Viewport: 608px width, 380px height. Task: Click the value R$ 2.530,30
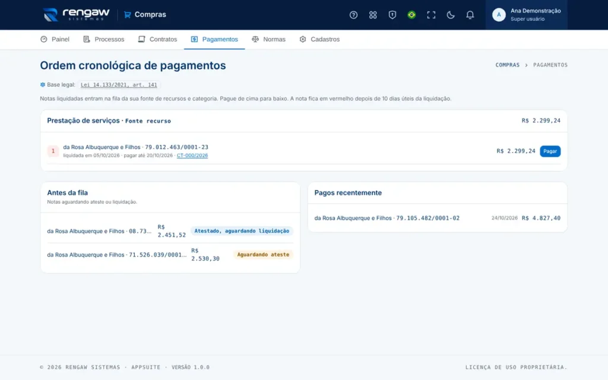point(205,254)
